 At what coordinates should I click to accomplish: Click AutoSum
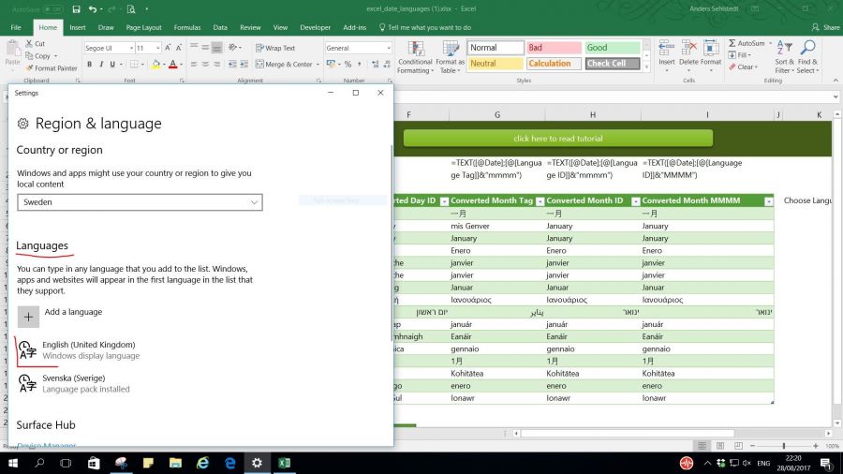tap(747, 43)
